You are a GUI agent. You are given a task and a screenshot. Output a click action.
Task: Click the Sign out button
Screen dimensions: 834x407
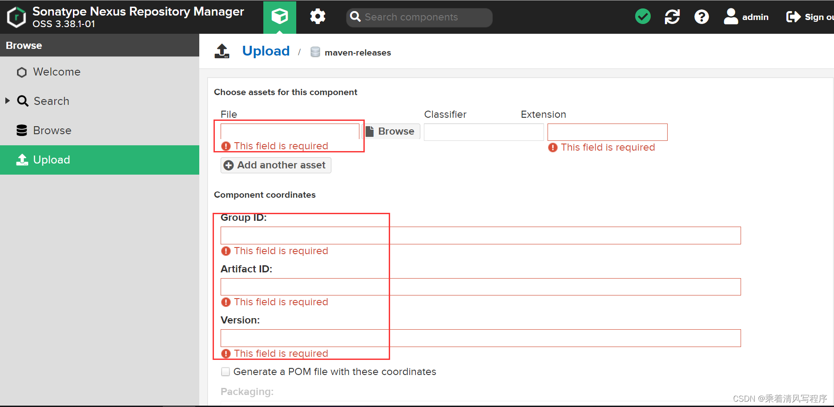[x=810, y=17]
